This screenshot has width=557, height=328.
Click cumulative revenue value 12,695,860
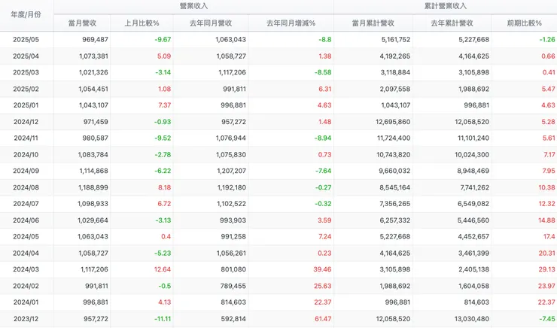393,122
